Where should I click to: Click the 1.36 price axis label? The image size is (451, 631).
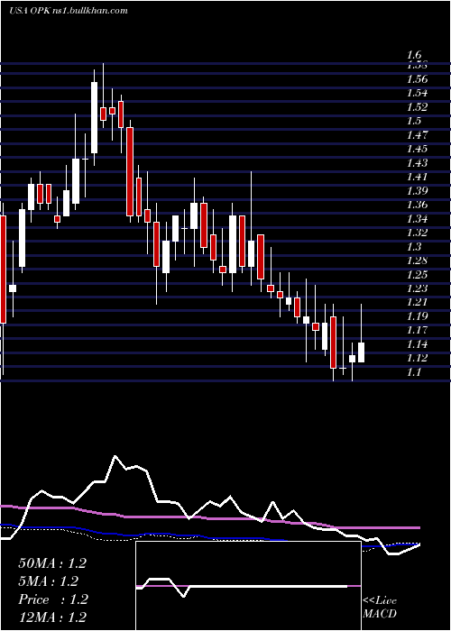tap(418, 205)
